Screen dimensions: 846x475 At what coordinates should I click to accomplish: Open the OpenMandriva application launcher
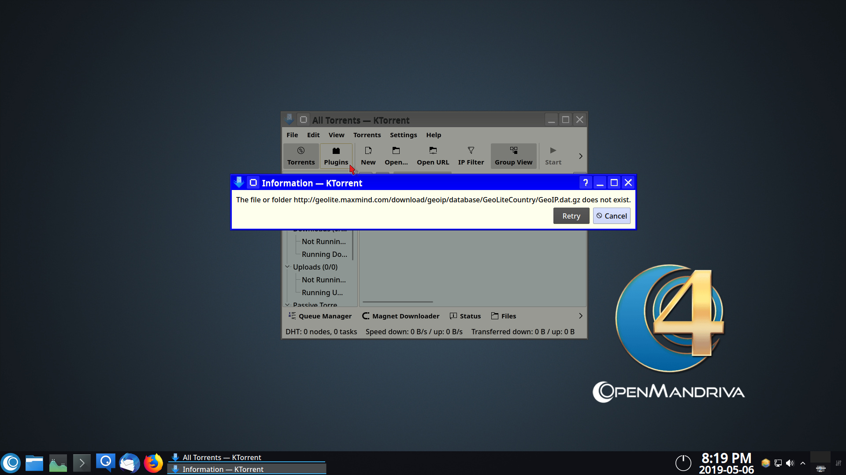click(x=11, y=463)
